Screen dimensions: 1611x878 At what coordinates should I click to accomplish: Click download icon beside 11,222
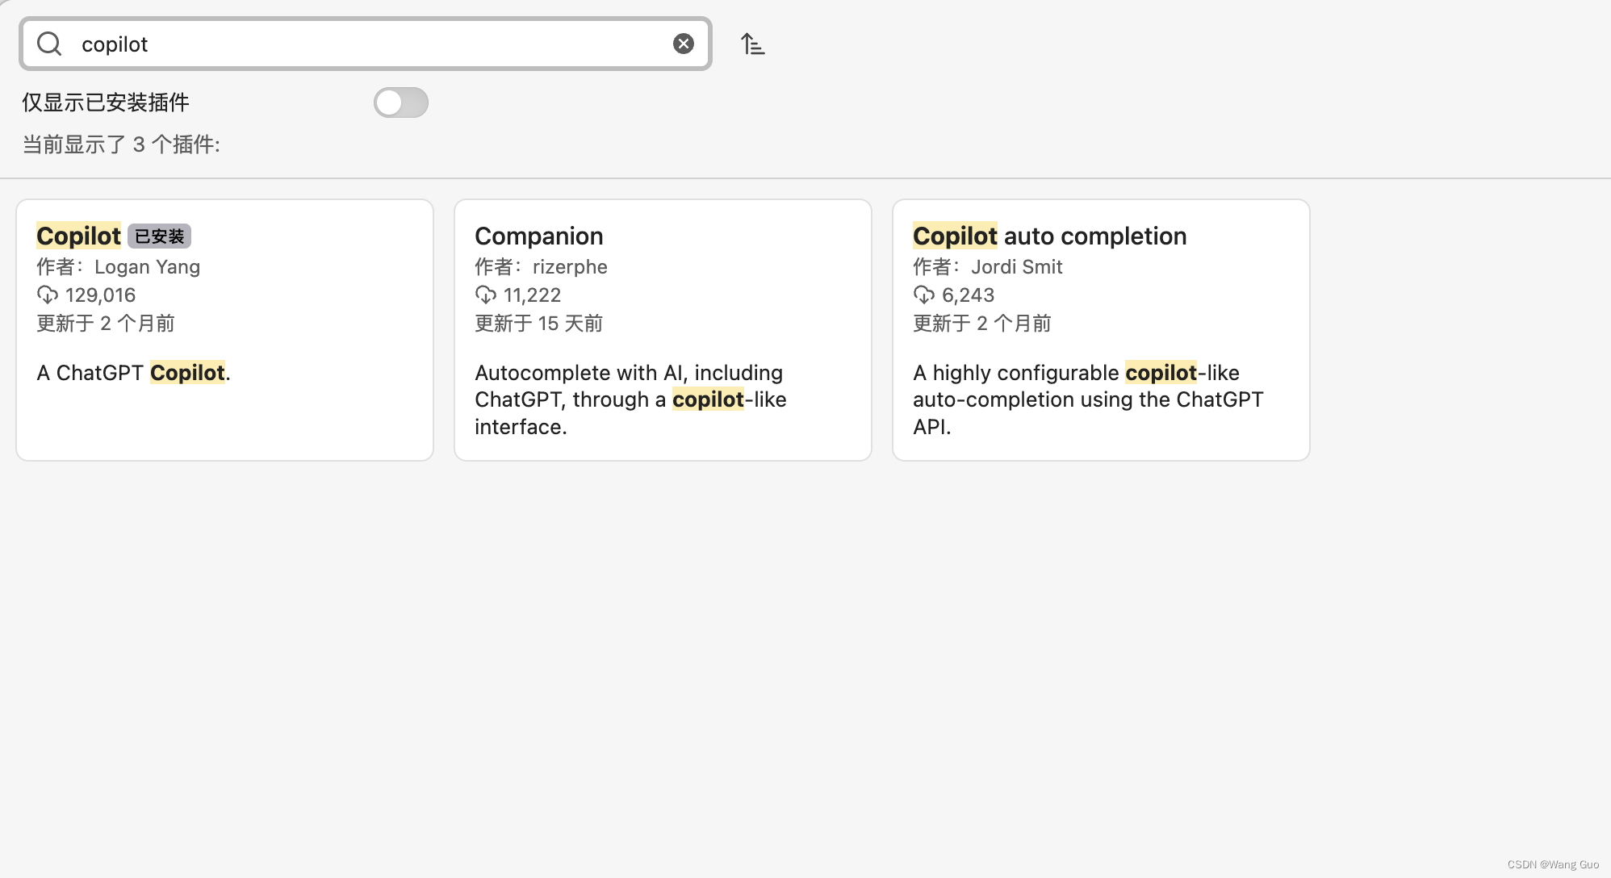point(486,295)
